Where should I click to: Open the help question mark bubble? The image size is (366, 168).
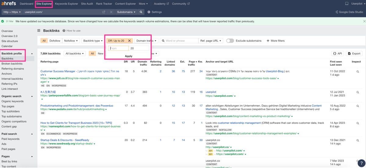[361, 163]
